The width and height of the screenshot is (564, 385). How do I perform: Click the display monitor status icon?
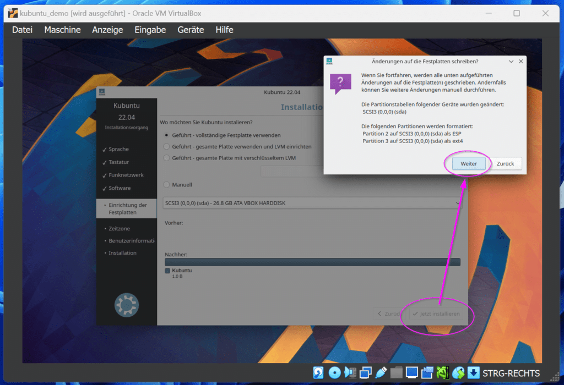(x=412, y=373)
